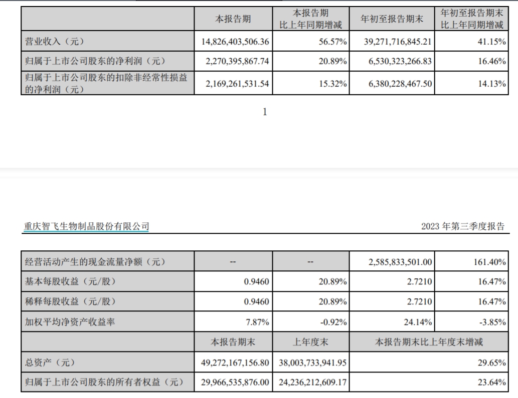The width and height of the screenshot is (518, 398).
Task: Select equity value 29,966,535,876.00
Action: pos(235,382)
